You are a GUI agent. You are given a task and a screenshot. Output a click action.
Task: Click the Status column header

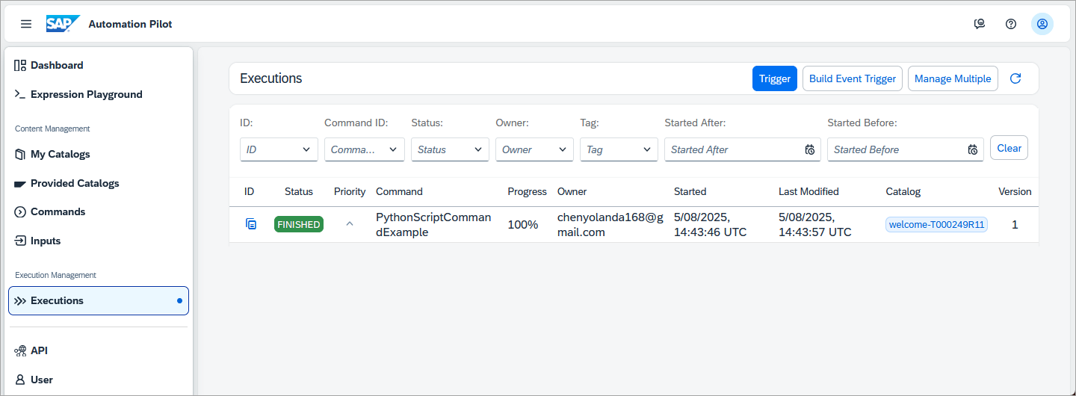pyautogui.click(x=299, y=191)
